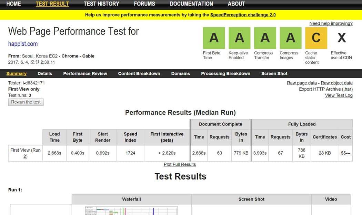The width and height of the screenshot is (362, 215).
Task: Click the Cache static content C grade
Action: (x=316, y=38)
